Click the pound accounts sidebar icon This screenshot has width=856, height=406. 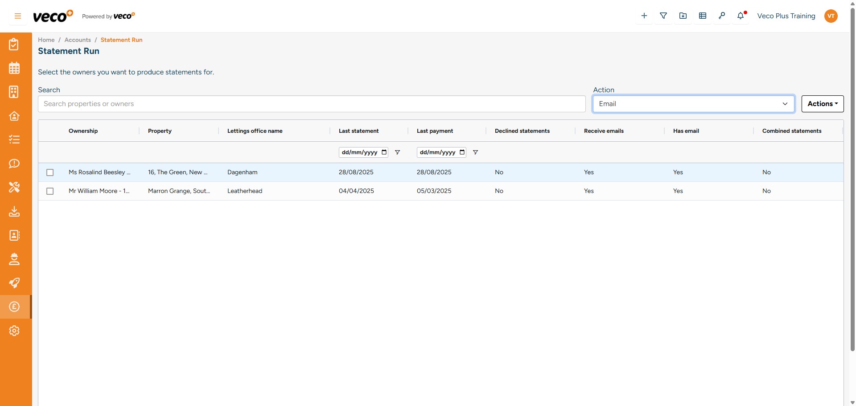[x=14, y=307]
